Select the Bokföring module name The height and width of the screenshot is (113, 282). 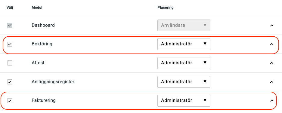(42, 44)
